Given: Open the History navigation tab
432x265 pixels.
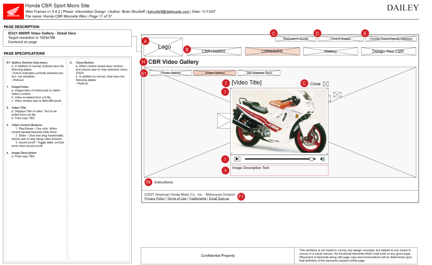Looking at the screenshot, I should [330, 51].
